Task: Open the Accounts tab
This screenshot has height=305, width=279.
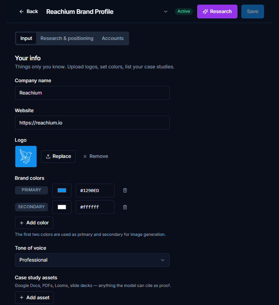Action: (113, 38)
